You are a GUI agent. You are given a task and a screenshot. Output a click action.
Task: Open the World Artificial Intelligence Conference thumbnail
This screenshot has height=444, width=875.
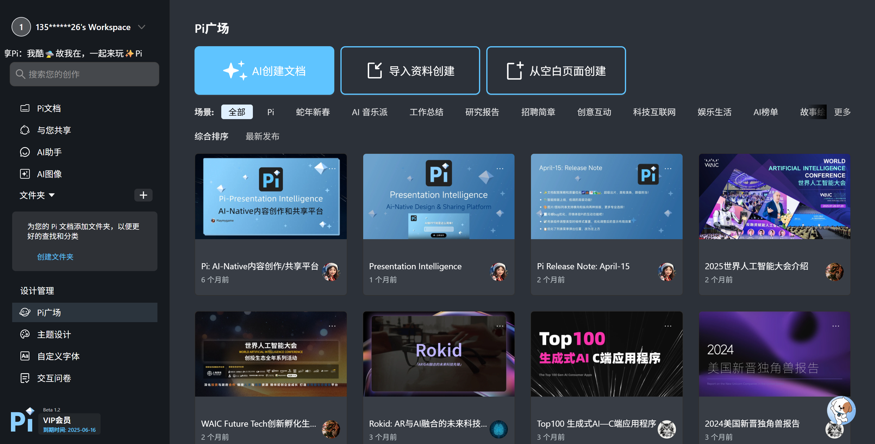pos(774,196)
